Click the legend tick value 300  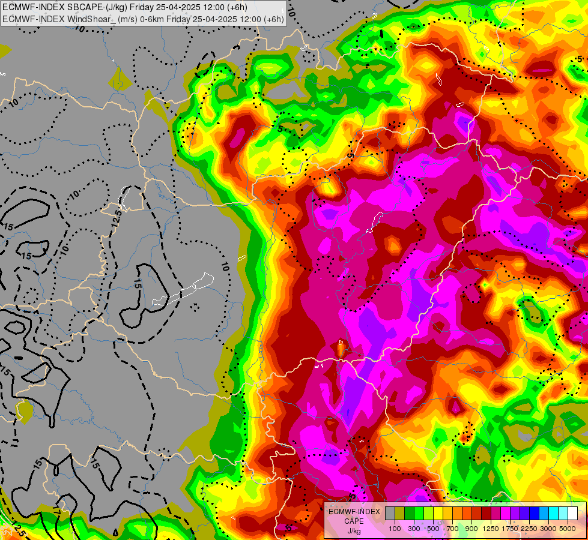tap(414, 529)
